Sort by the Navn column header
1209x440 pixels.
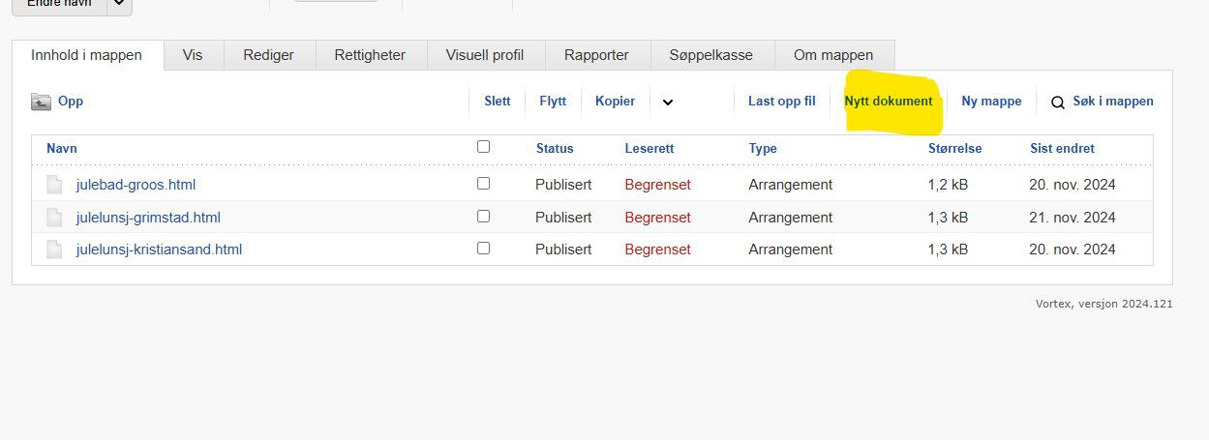tap(62, 149)
